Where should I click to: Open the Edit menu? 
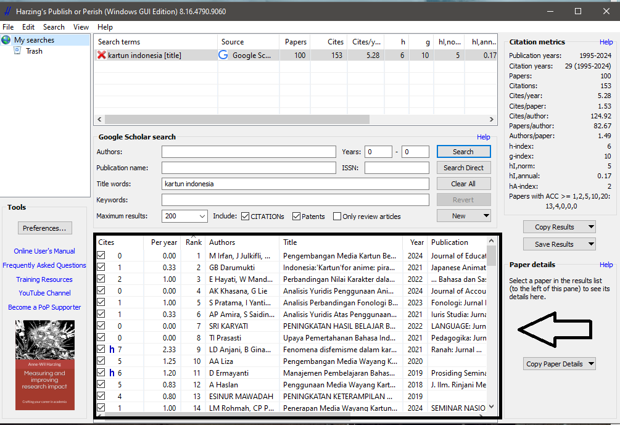tap(28, 27)
